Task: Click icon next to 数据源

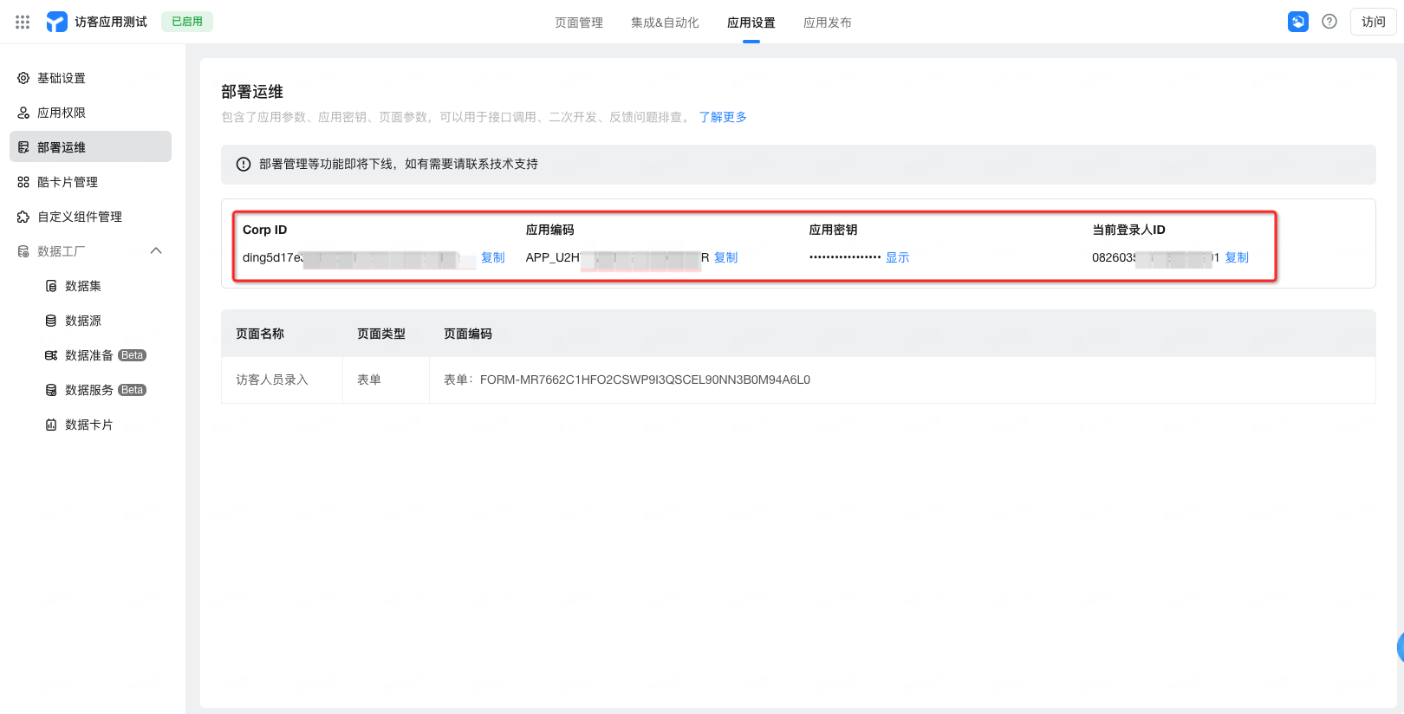Action: click(x=51, y=321)
